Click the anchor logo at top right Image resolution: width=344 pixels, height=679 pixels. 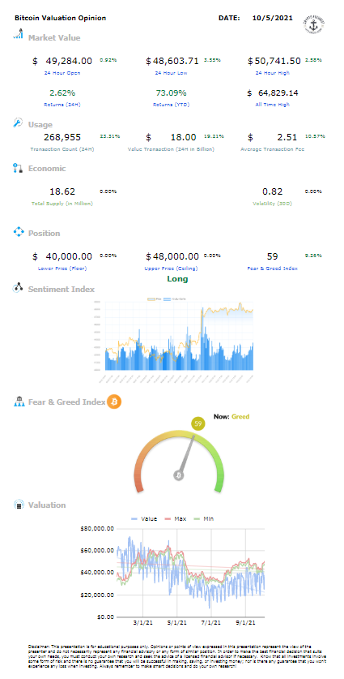pyautogui.click(x=315, y=25)
